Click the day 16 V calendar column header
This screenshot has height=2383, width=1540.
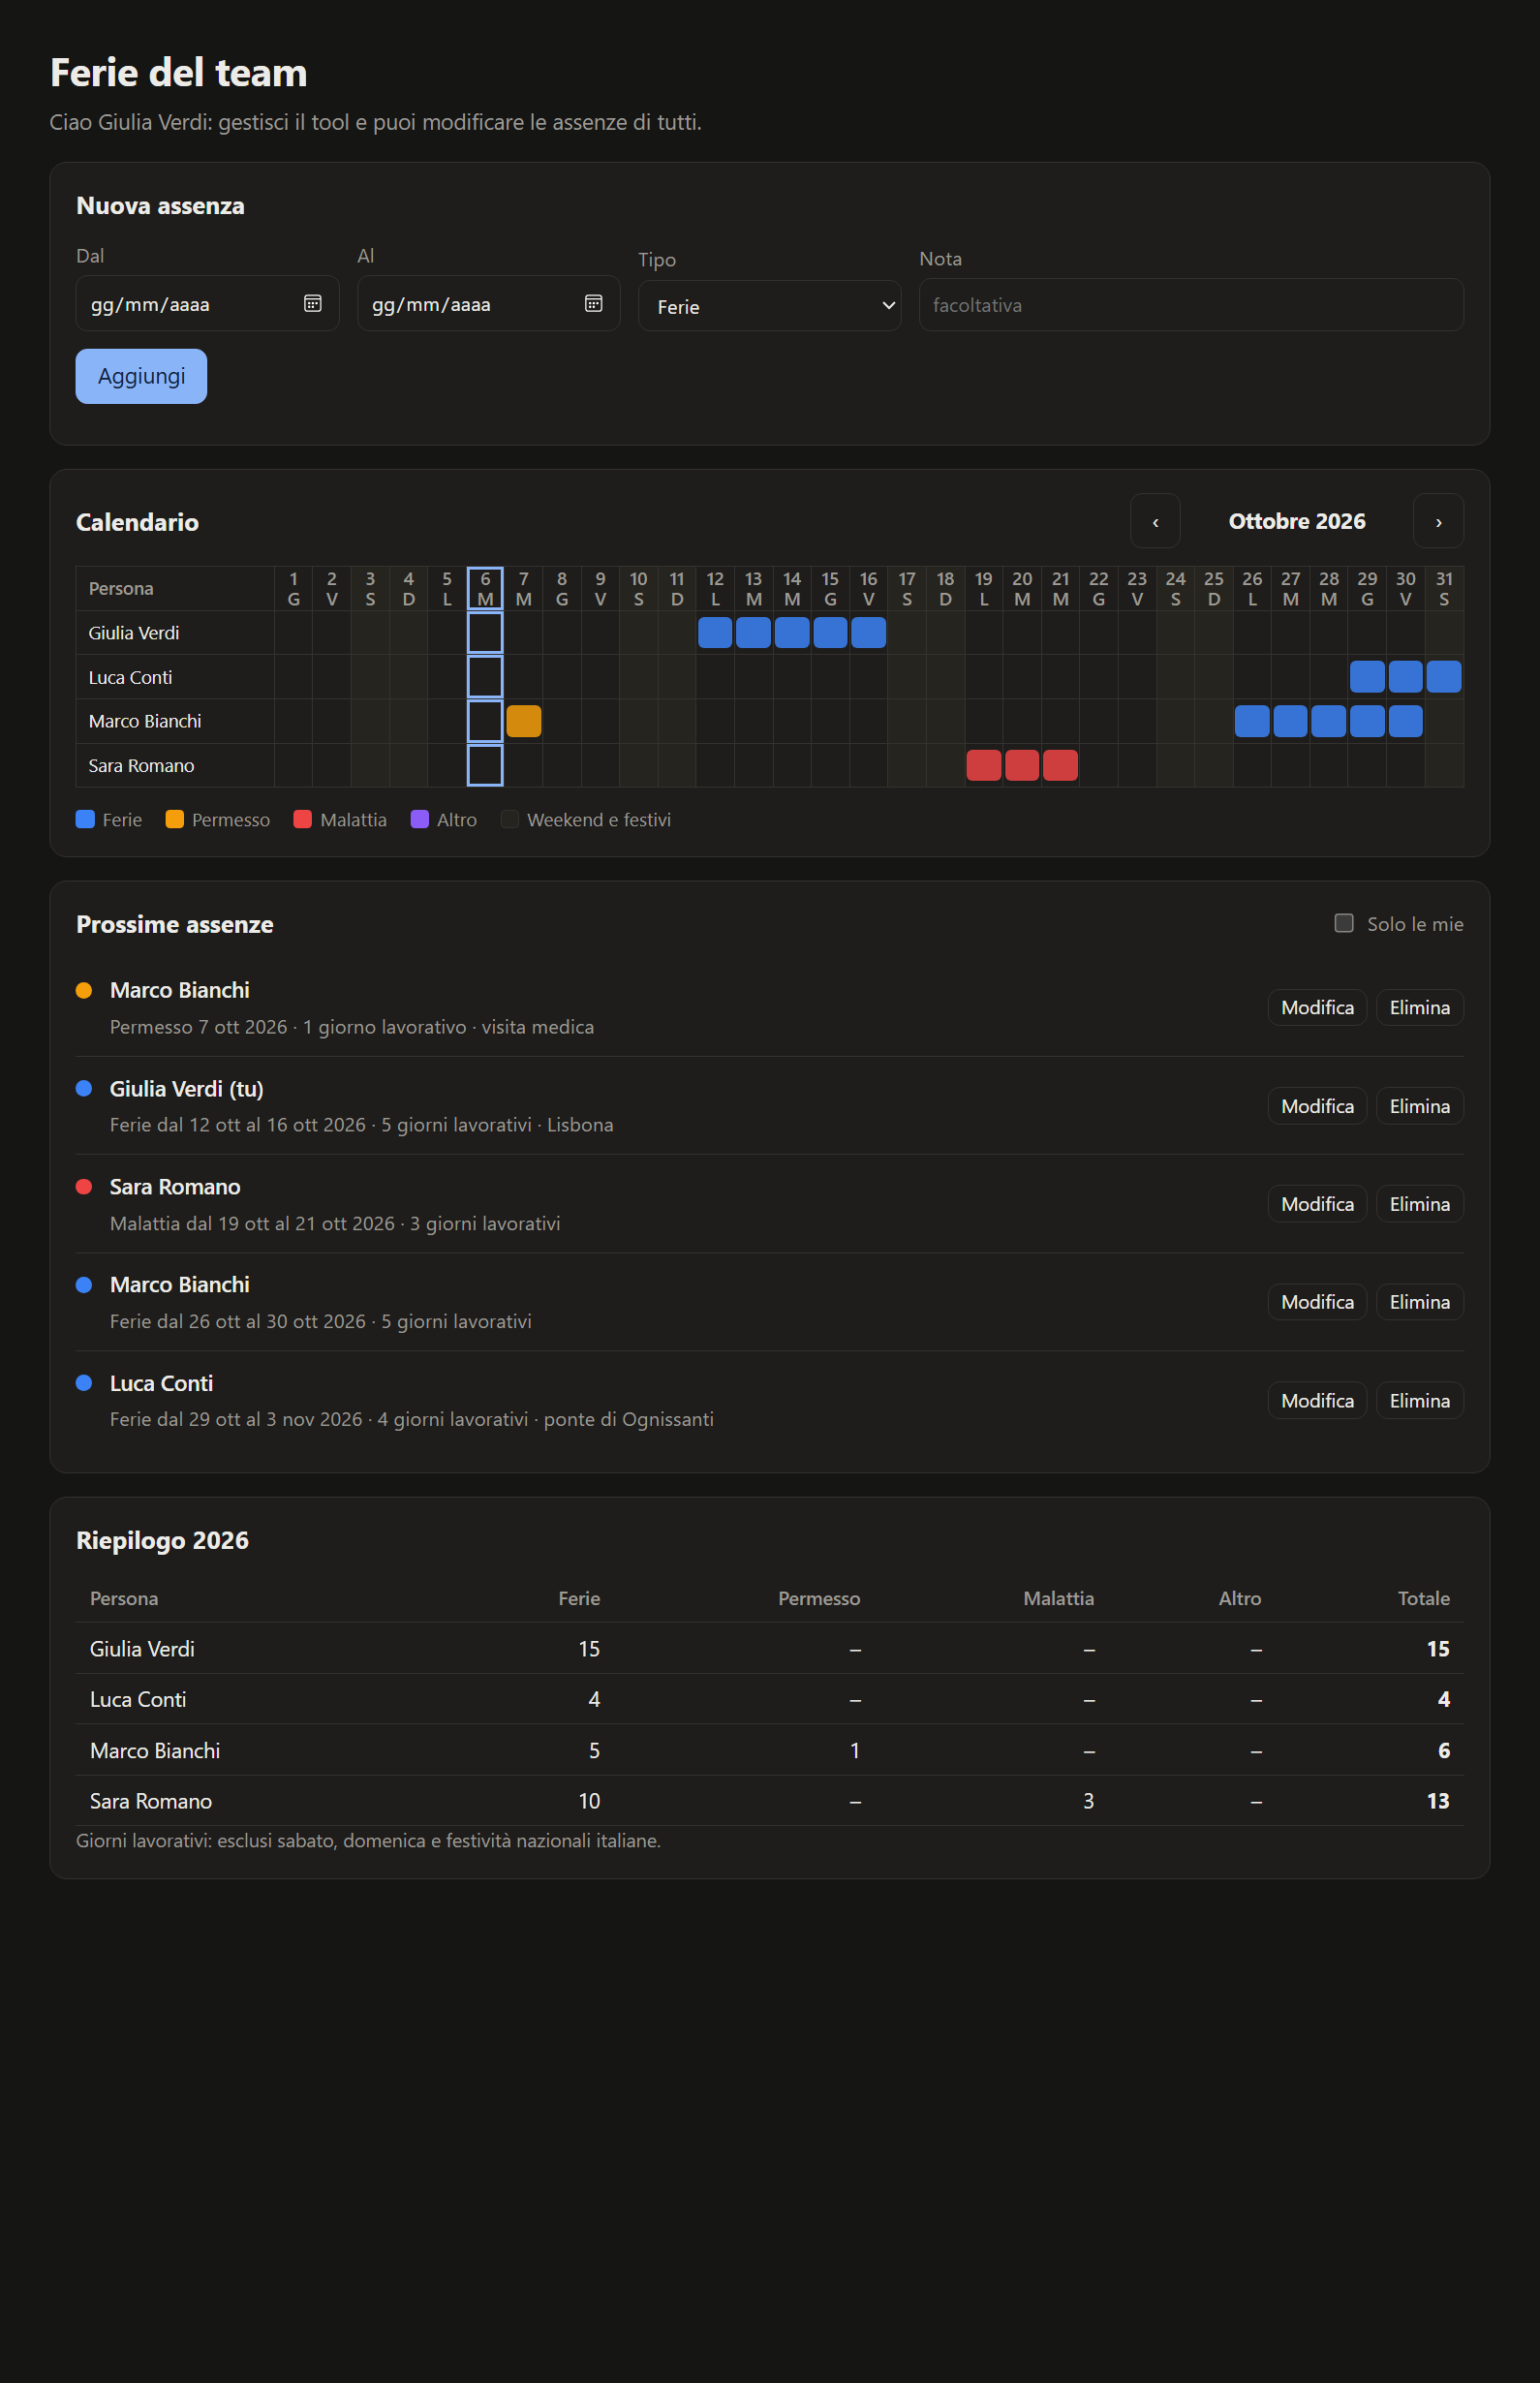click(x=868, y=588)
